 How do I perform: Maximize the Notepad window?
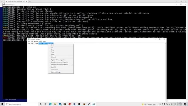tap(160, 39)
